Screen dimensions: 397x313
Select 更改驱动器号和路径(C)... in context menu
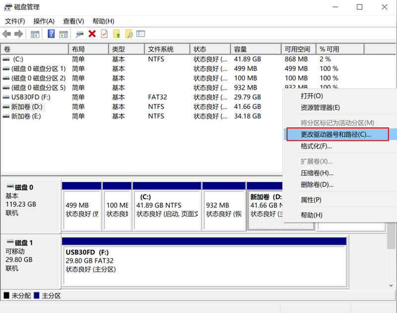[x=336, y=134]
